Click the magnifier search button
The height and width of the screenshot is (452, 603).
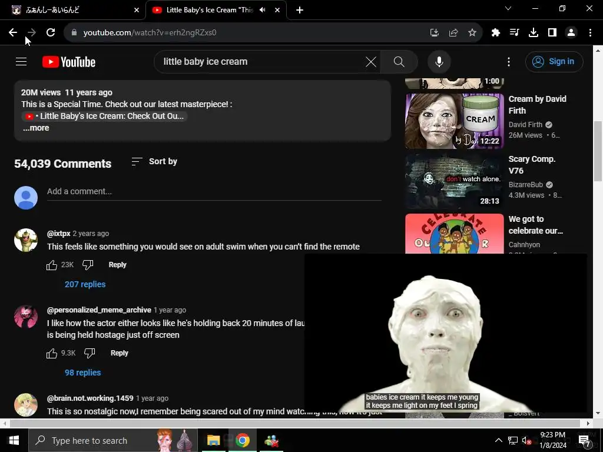(x=399, y=61)
